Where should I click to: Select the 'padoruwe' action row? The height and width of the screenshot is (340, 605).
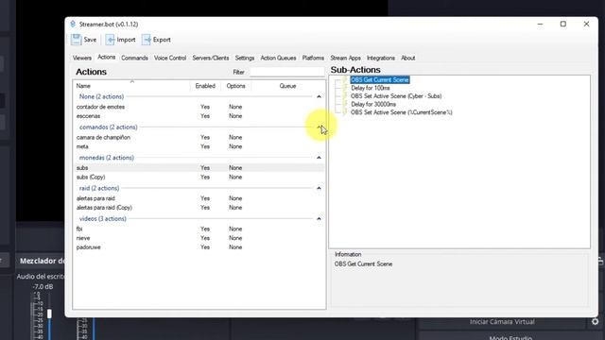(199, 247)
